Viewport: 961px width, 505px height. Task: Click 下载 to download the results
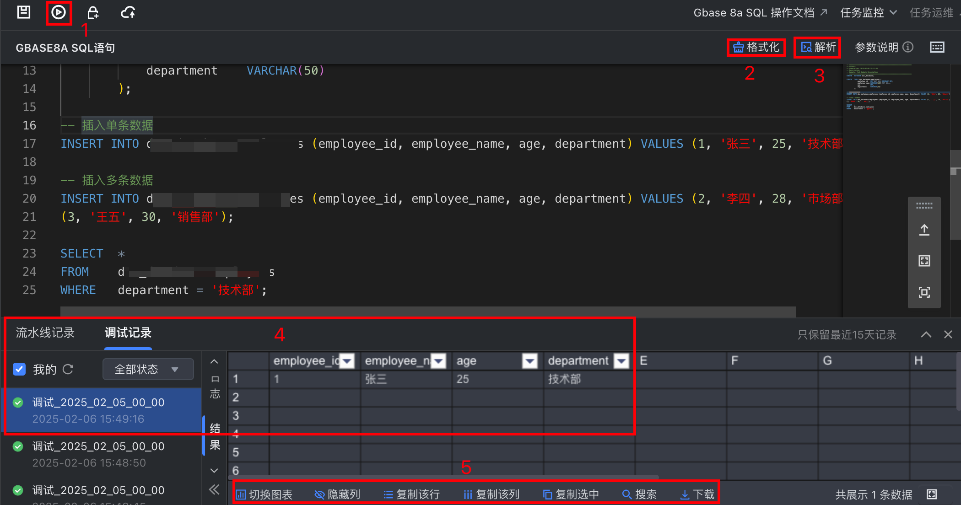(x=697, y=494)
